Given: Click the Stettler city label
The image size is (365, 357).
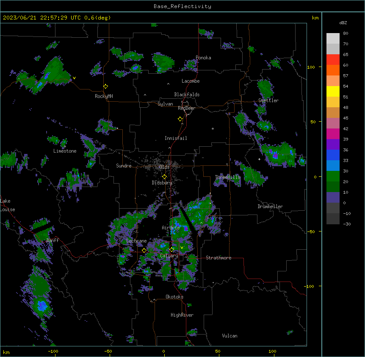Looking at the screenshot, I should [x=268, y=100].
